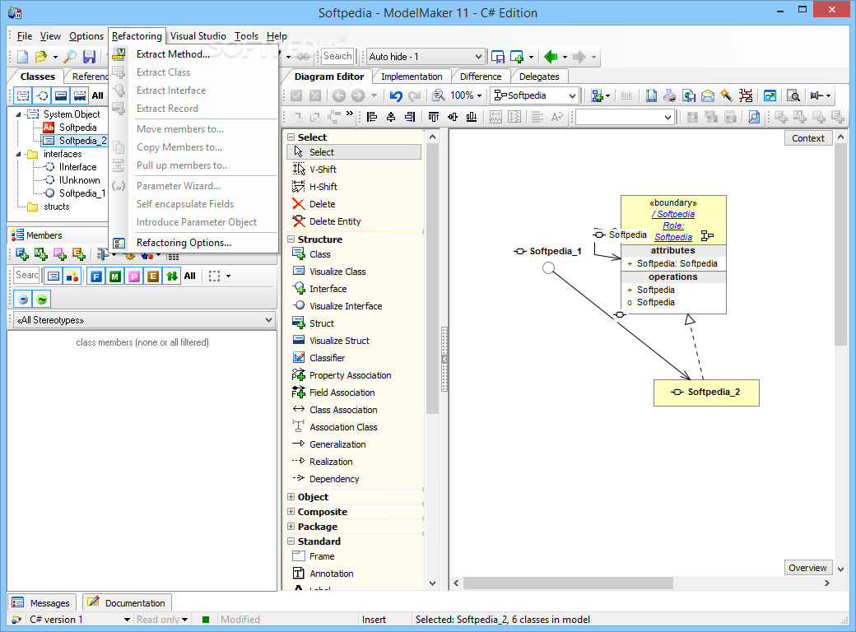Open the Visual Studio menu
This screenshot has height=632, width=856.
[198, 36]
